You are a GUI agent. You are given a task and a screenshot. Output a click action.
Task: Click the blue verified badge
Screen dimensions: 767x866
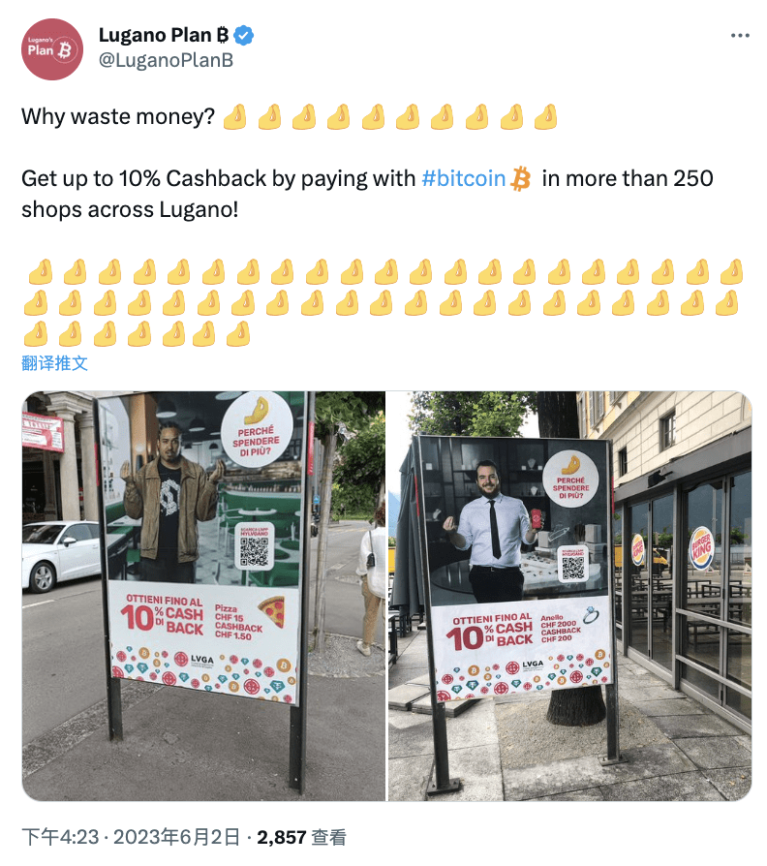243,35
